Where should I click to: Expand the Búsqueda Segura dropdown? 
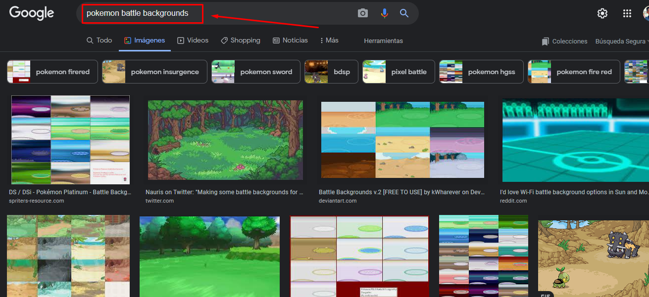click(622, 42)
